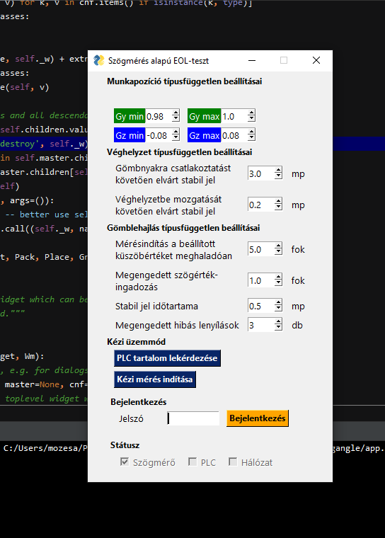Increase the Megengedett szögérték-ingadozás value

[x=278, y=277]
